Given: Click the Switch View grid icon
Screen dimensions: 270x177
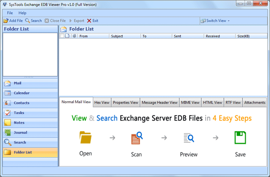Looking at the screenshot, I should pyautogui.click(x=203, y=21).
